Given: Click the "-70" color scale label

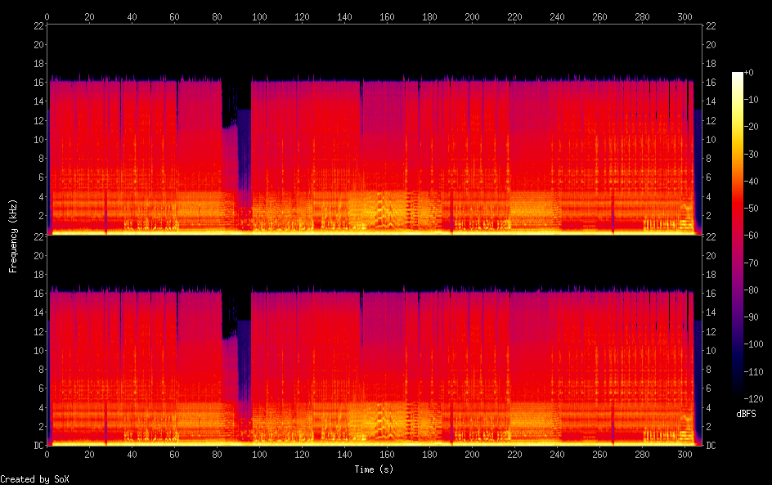Looking at the screenshot, I should pos(751,263).
